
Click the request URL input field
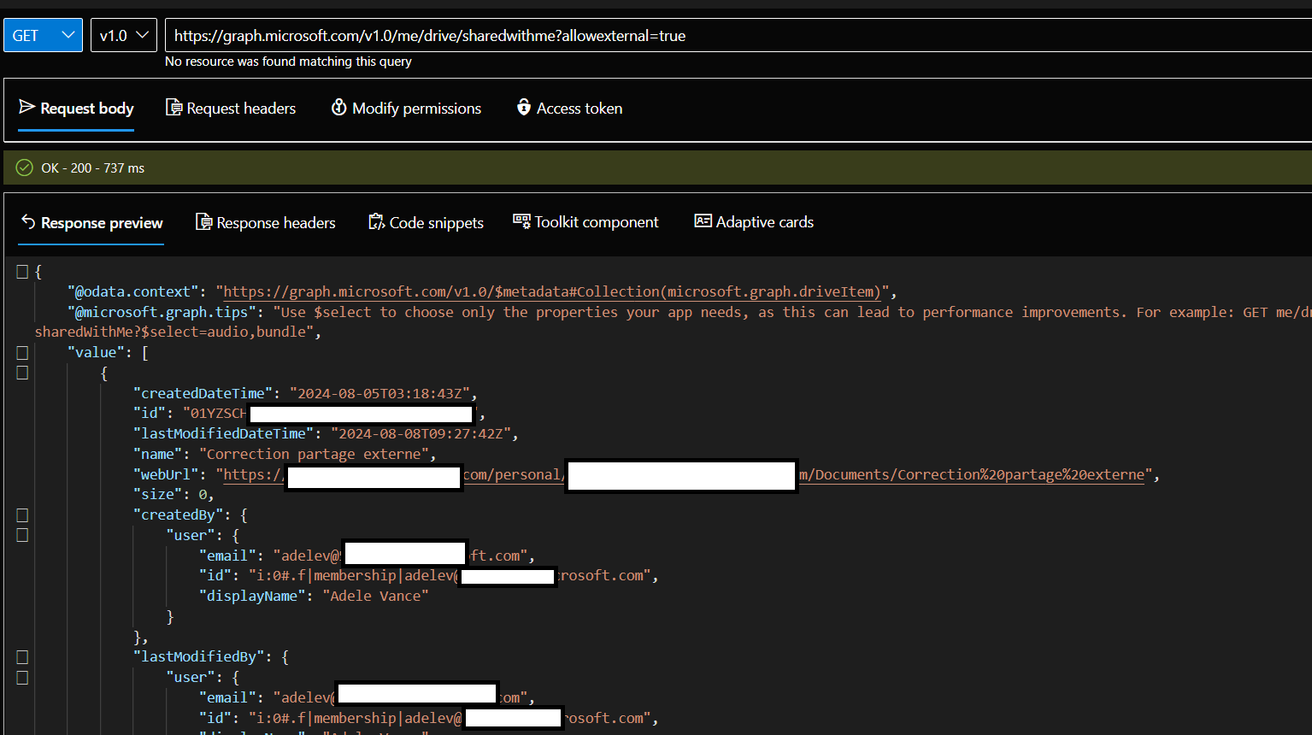point(738,35)
